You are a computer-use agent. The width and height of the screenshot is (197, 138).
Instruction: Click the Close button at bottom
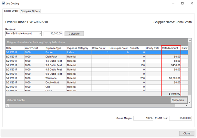(x=187, y=133)
